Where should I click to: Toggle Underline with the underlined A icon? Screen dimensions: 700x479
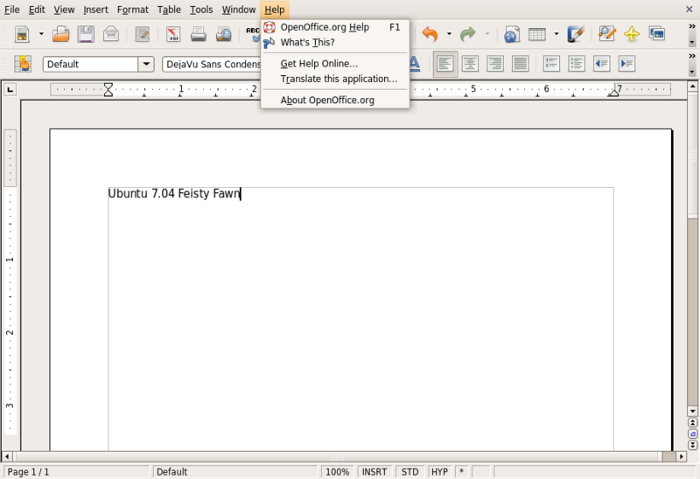(x=414, y=64)
